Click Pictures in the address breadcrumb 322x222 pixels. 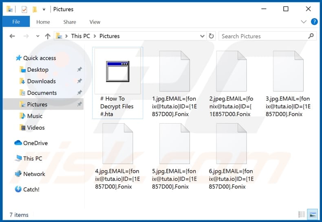coord(110,36)
